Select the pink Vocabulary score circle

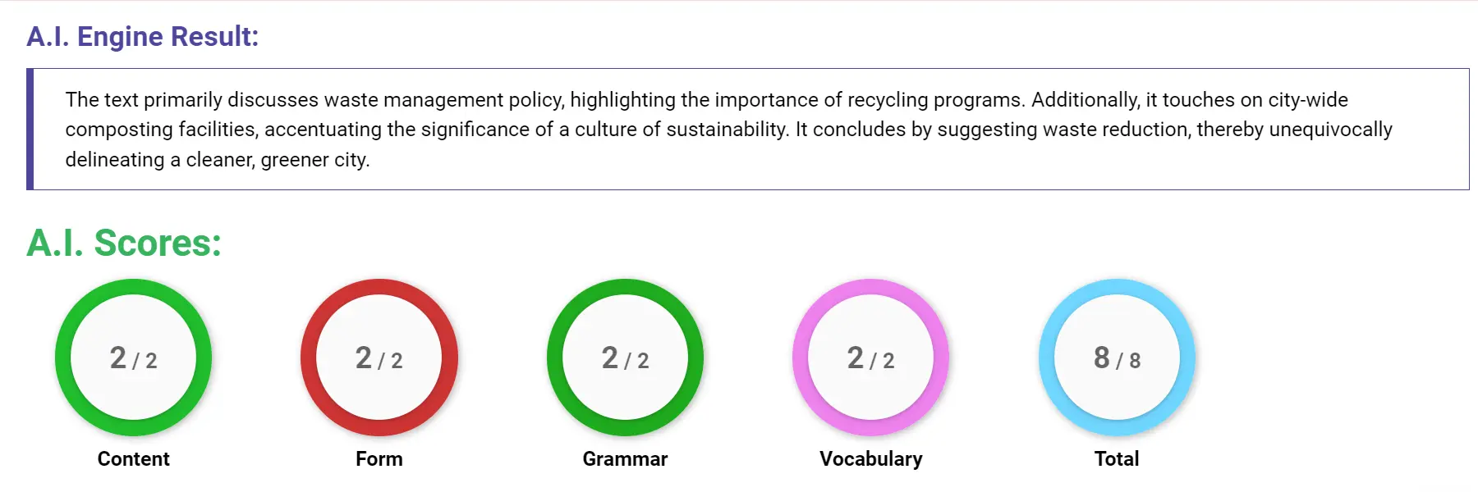[870, 358]
